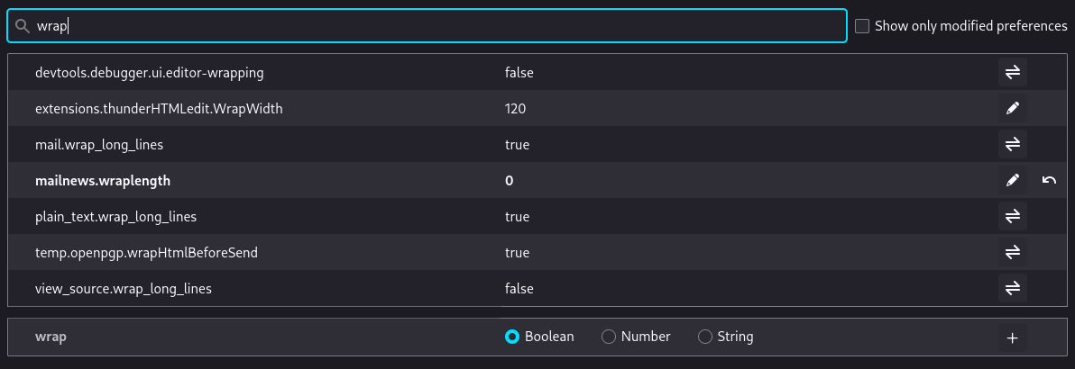1075x369 pixels.
Task: Click the value 120 of WrapWidth
Action: point(516,108)
